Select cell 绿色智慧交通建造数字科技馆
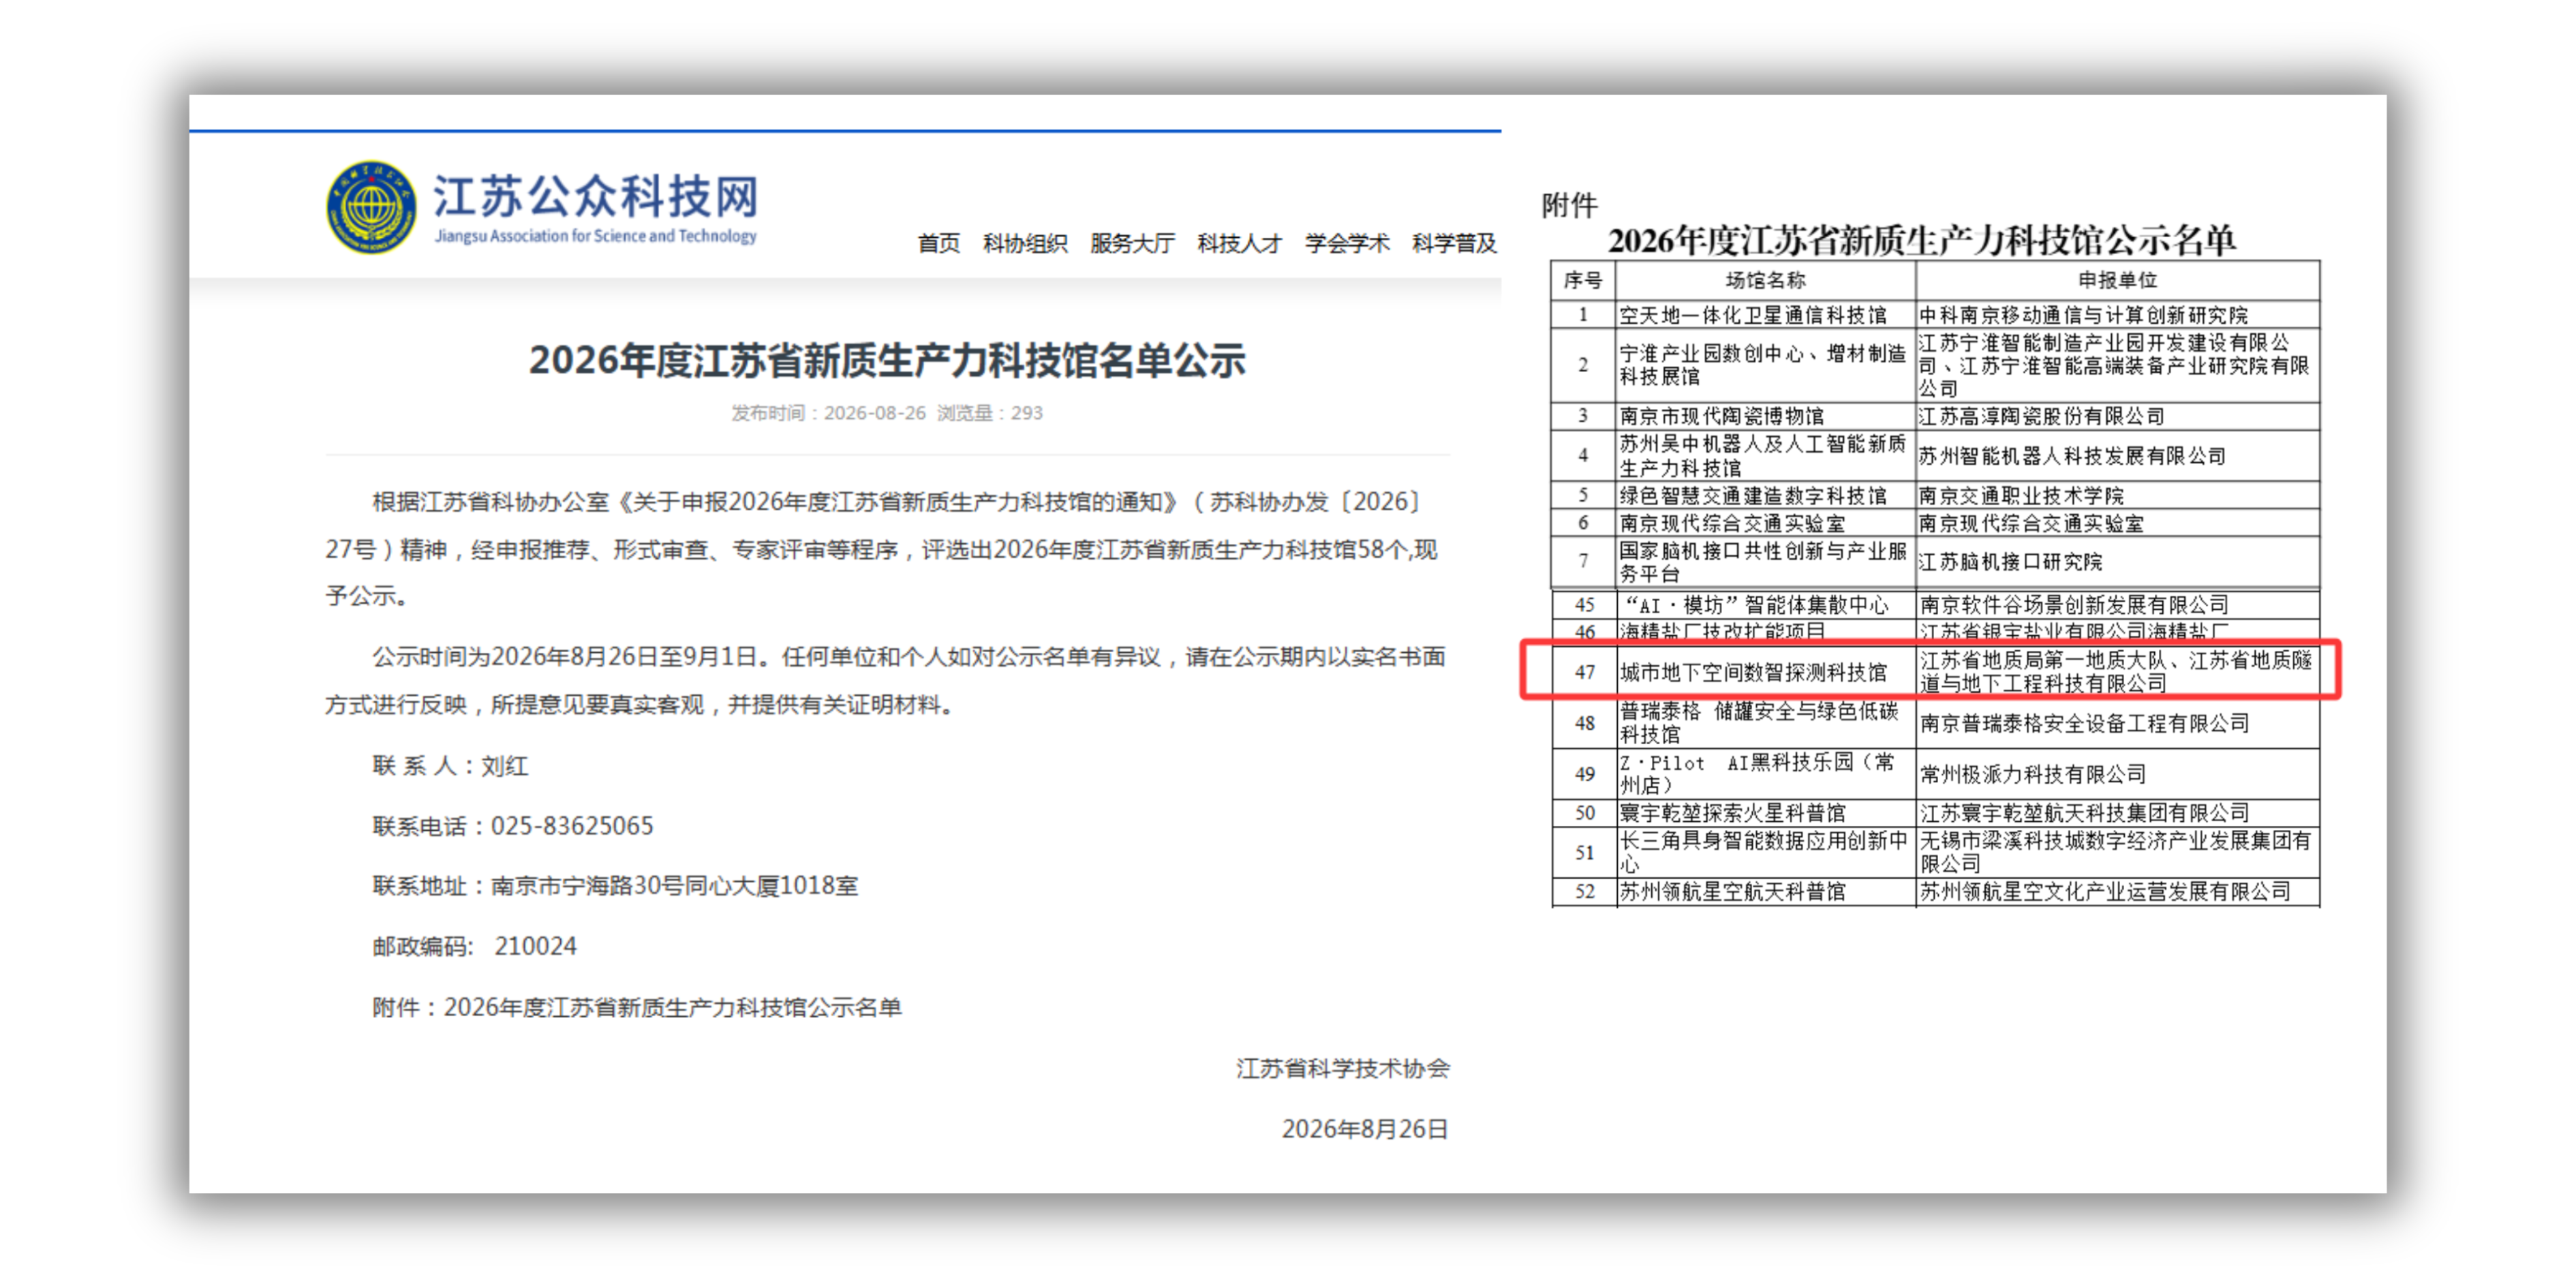The image size is (2576, 1288). point(1765,495)
